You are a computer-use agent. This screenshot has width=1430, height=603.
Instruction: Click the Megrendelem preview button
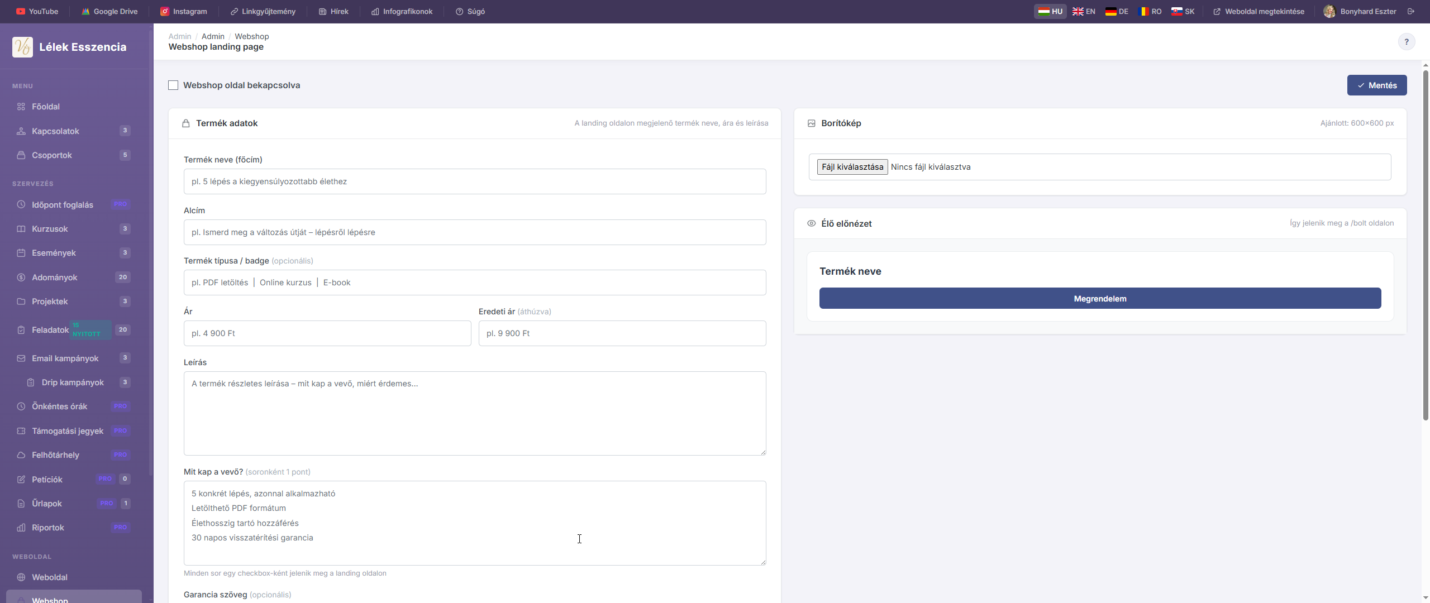click(1100, 299)
